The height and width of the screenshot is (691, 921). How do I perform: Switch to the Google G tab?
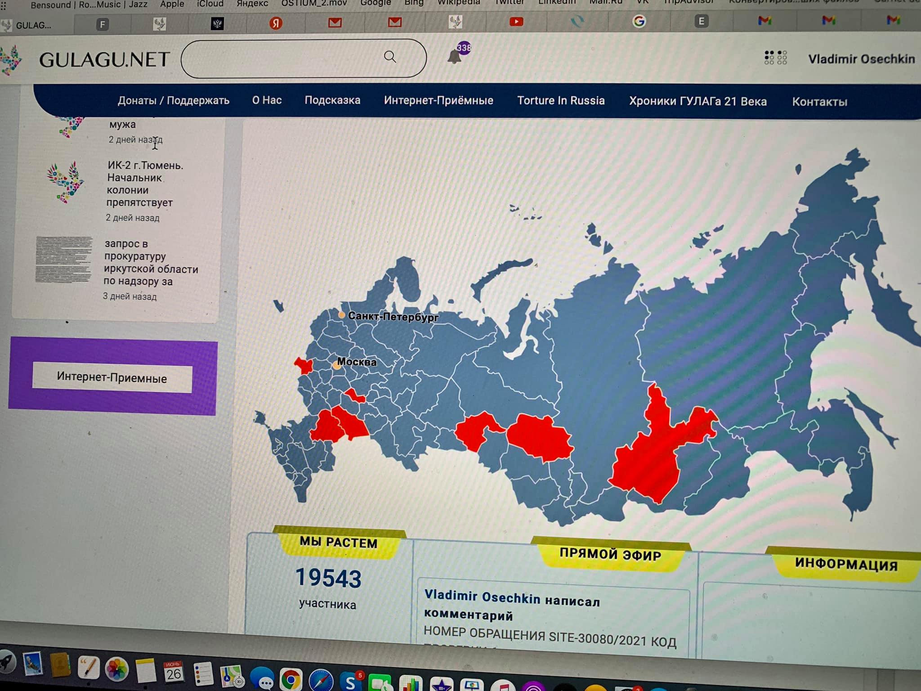pyautogui.click(x=639, y=21)
